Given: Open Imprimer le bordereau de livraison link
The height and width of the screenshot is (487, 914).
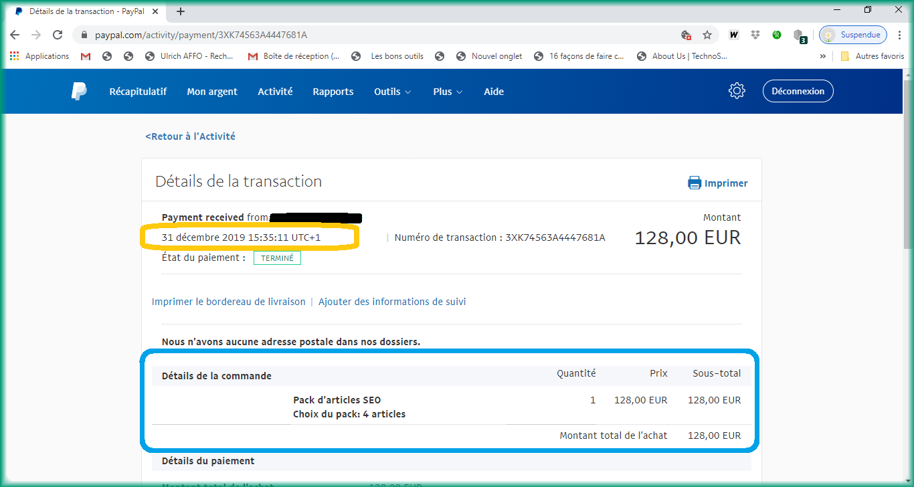Looking at the screenshot, I should coord(228,302).
